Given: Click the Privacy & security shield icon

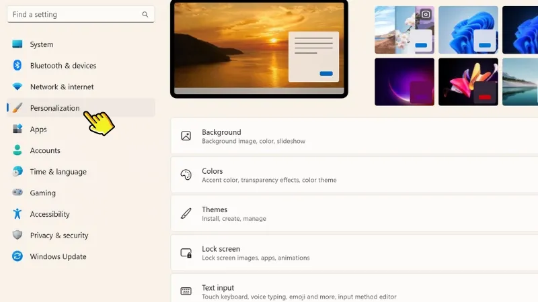Looking at the screenshot, I should (x=17, y=236).
